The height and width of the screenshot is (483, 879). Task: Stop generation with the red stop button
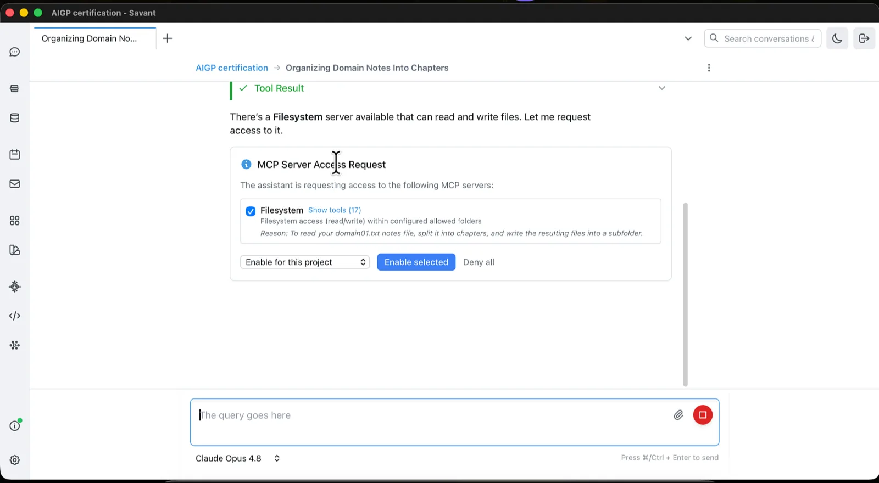[x=703, y=415]
